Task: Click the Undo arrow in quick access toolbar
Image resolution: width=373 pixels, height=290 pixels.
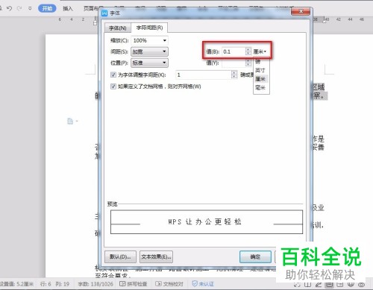Action: 9,8
